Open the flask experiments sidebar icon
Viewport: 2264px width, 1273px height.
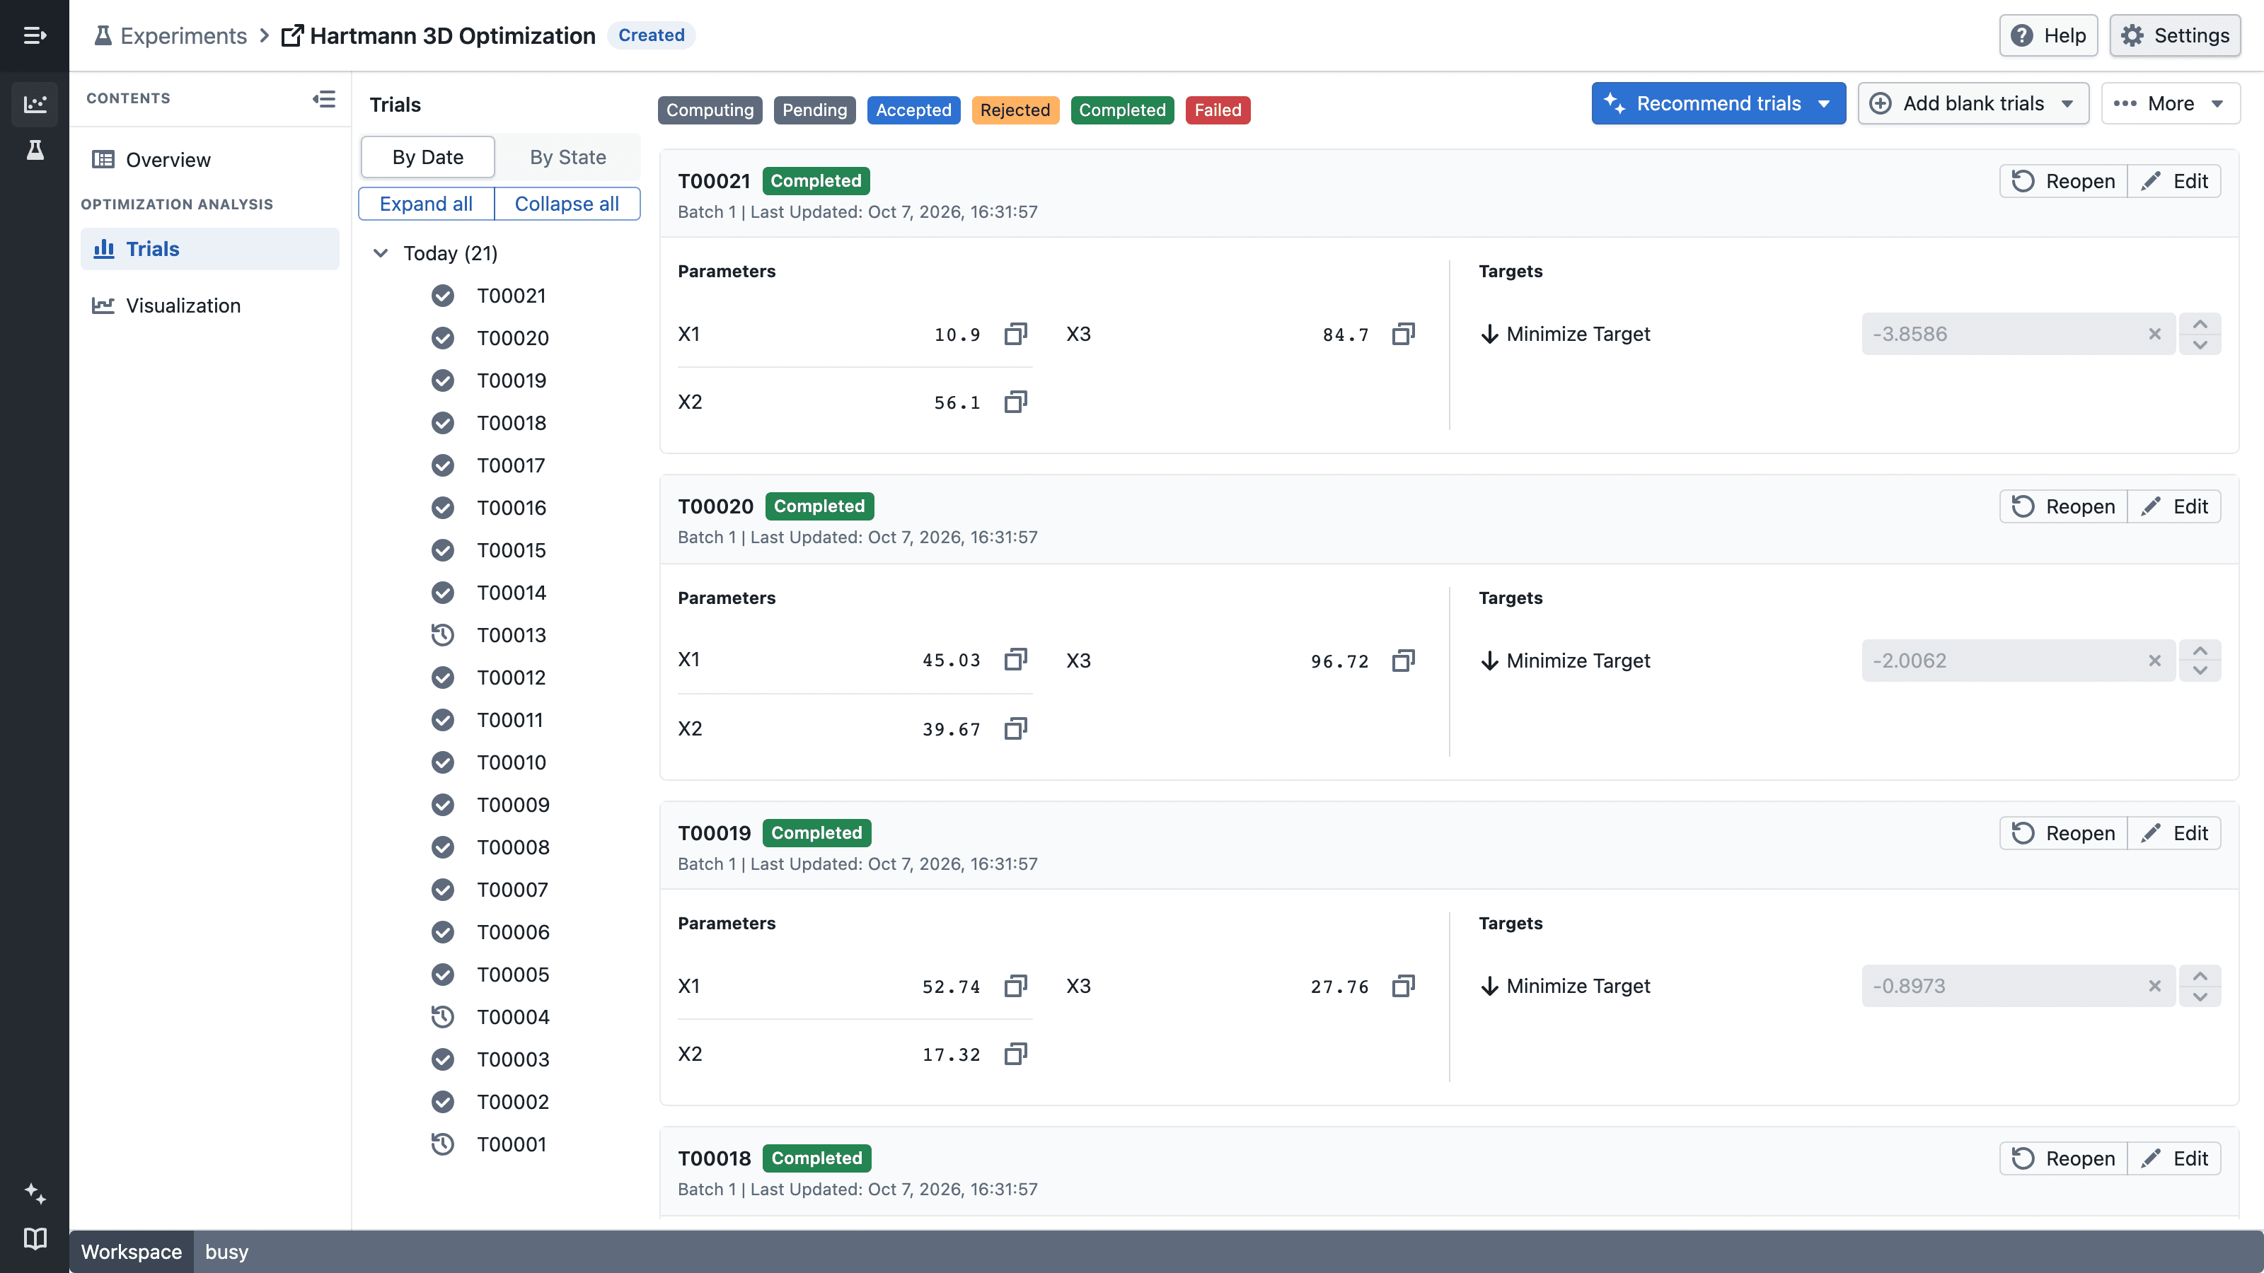[x=34, y=150]
